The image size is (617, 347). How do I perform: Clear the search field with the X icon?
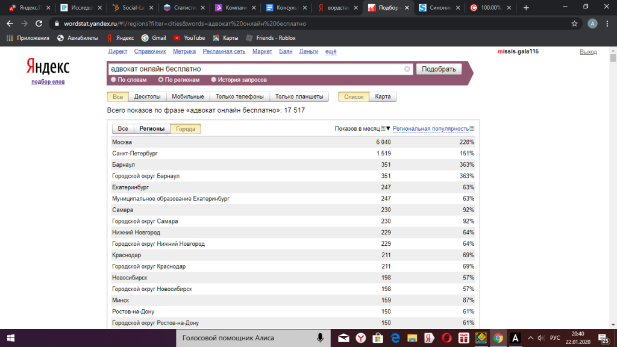(407, 69)
